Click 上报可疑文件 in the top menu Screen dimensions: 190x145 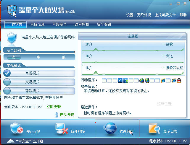165,15
